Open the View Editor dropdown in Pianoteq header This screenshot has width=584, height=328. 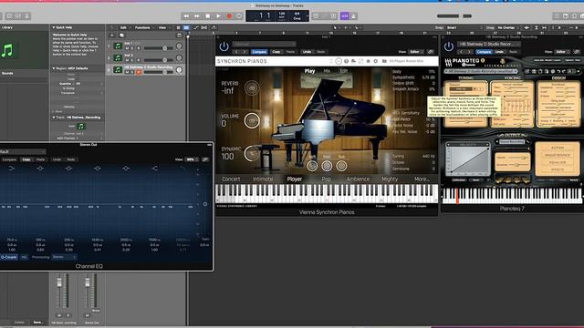(x=561, y=52)
